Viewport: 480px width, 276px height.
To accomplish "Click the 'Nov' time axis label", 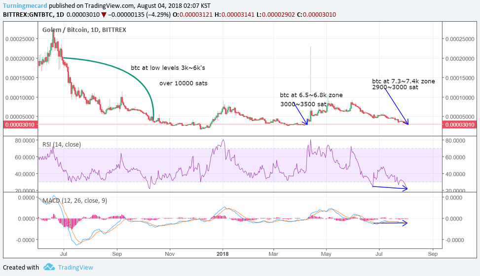I will (170, 254).
